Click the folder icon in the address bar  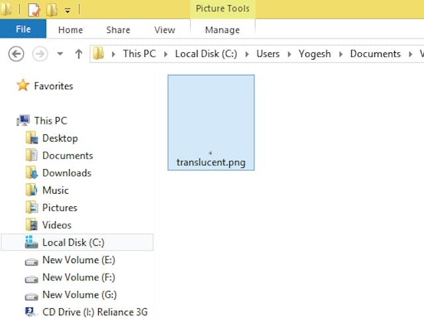[x=99, y=54]
